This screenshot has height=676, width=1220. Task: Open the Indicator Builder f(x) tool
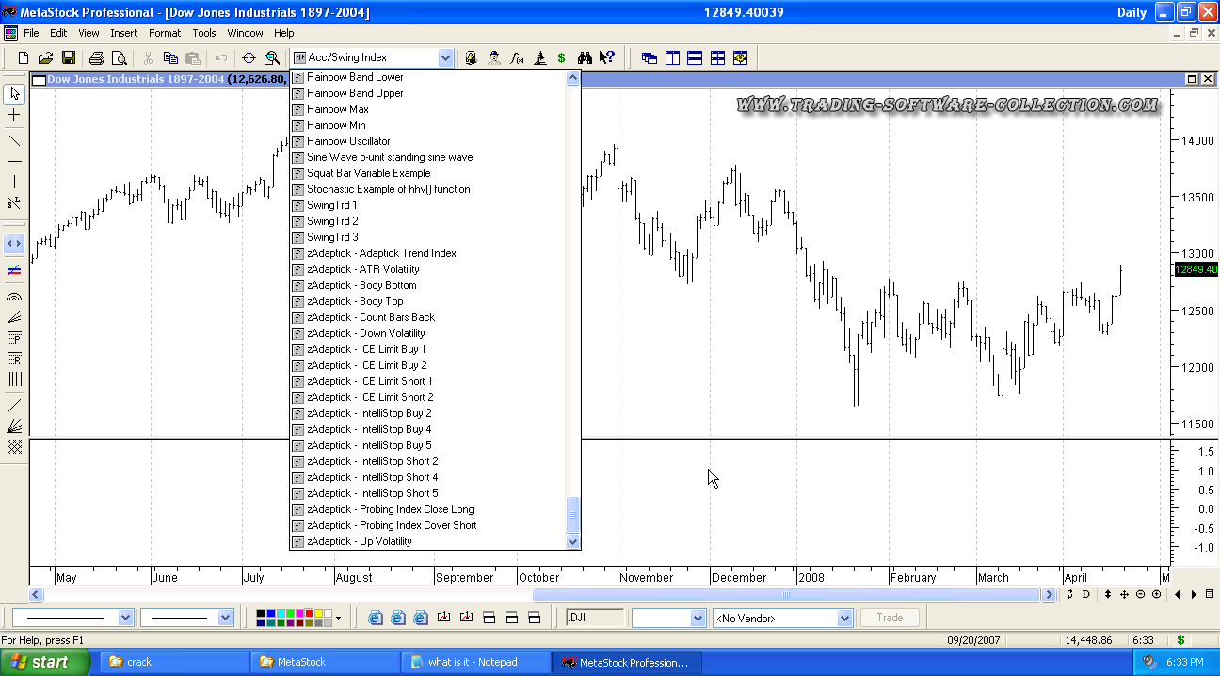517,58
